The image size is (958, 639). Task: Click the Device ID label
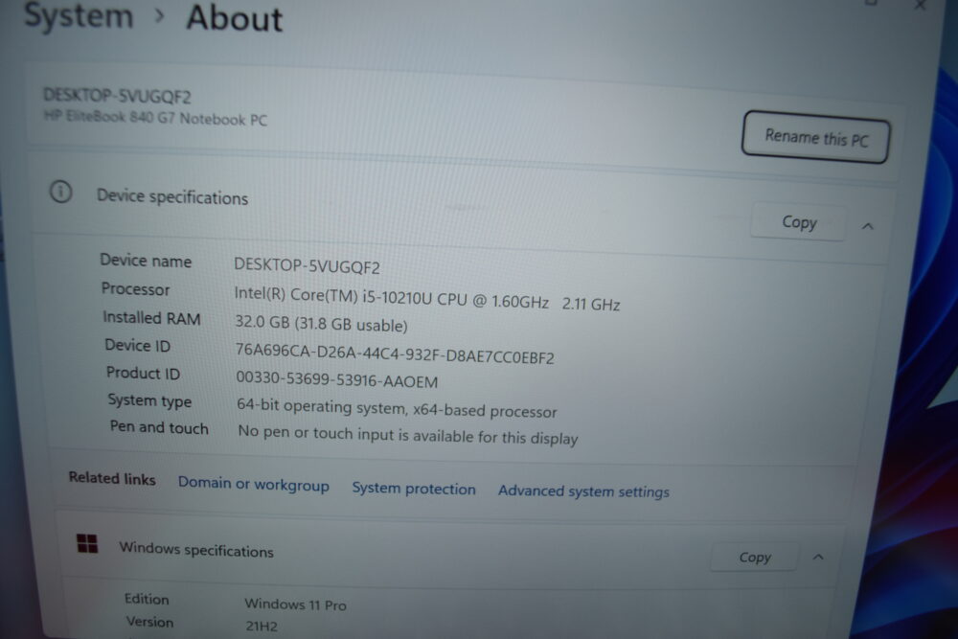coord(137,346)
